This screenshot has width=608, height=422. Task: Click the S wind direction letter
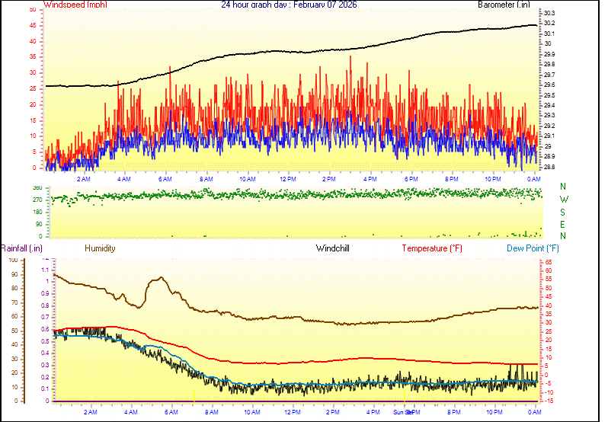[563, 212]
